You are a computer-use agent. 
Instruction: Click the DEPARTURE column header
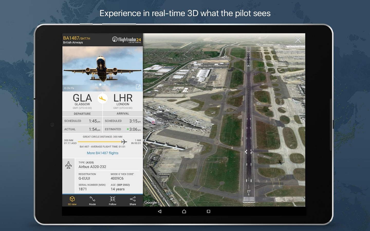(82, 114)
